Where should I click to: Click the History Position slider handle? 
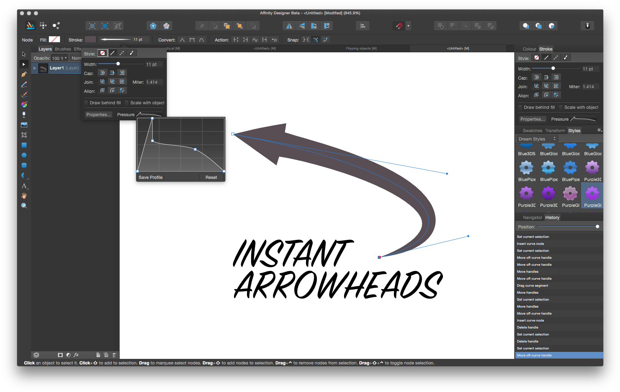tap(597, 227)
